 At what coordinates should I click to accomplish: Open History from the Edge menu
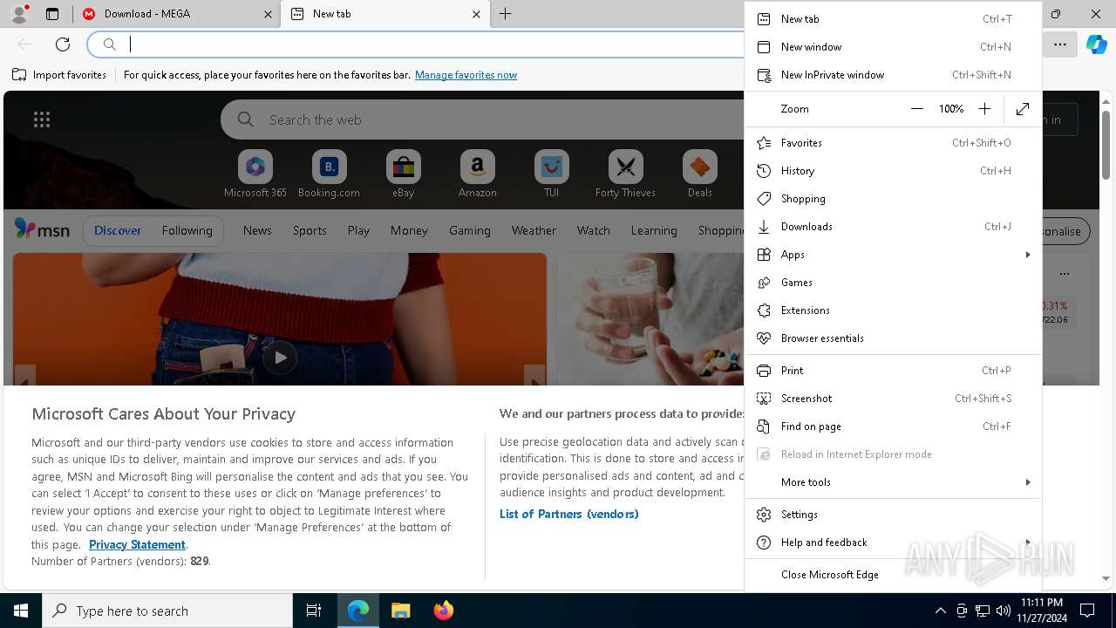pyautogui.click(x=893, y=171)
